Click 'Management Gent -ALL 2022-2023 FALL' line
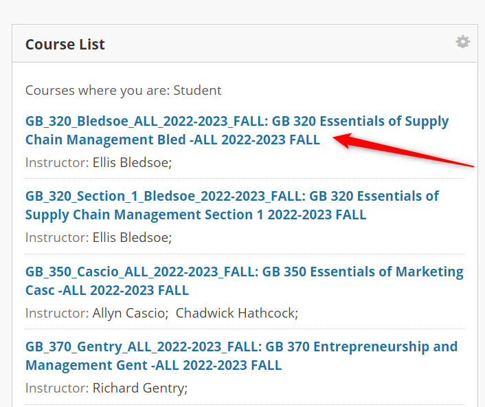The image size is (485, 407). pyautogui.click(x=153, y=365)
